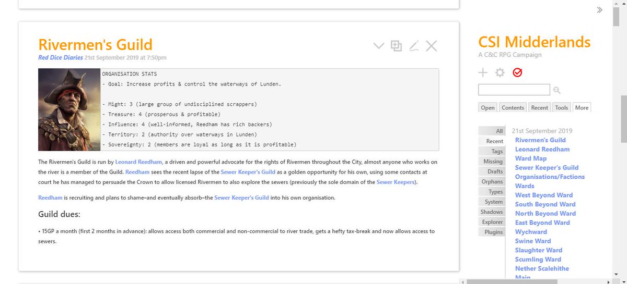Select the Plugins vertical tab
The height and width of the screenshot is (284, 627).
[x=492, y=232]
